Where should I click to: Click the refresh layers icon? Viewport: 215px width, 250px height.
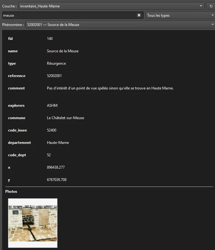tap(211, 6)
